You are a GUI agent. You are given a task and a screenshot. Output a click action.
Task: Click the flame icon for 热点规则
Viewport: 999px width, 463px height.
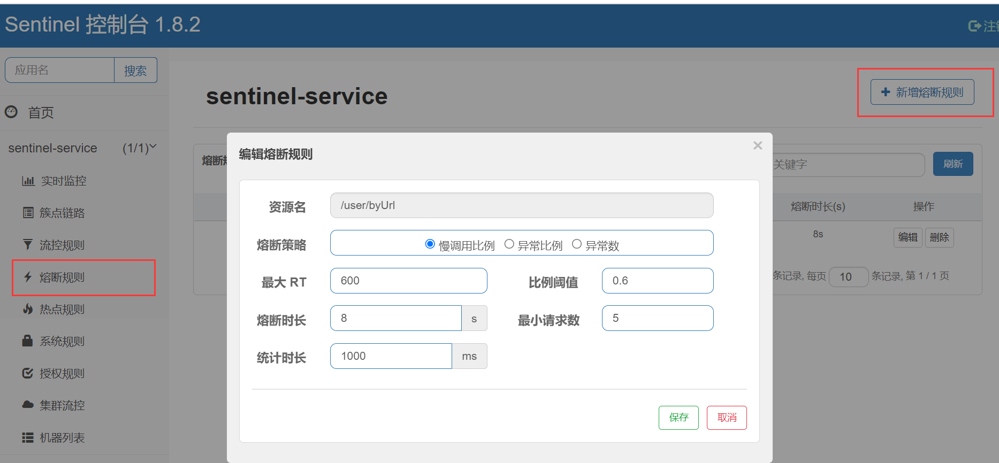pyautogui.click(x=28, y=309)
